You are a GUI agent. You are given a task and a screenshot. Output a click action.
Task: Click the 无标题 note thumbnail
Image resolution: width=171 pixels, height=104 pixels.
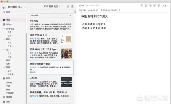click(x=66, y=82)
